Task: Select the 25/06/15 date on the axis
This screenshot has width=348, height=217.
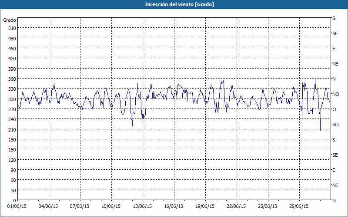Action: tap(268, 207)
